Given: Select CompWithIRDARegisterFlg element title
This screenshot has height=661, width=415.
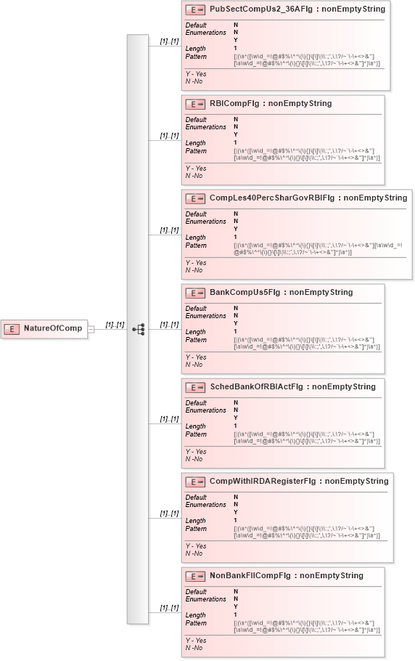Looking at the screenshot, I should tap(299, 481).
